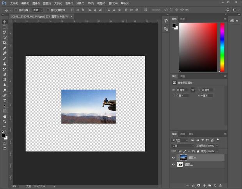
Task: Select the Pen tool
Action: click(x=5, y=95)
